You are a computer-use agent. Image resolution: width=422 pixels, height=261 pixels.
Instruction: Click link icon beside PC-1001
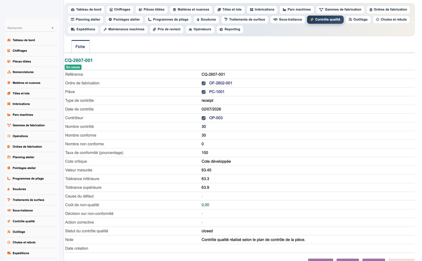[x=204, y=92]
